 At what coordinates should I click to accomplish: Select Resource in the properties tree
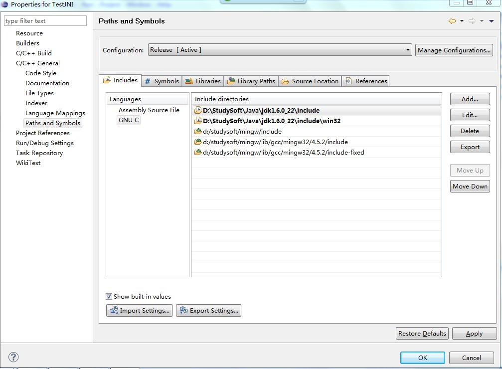coord(29,33)
